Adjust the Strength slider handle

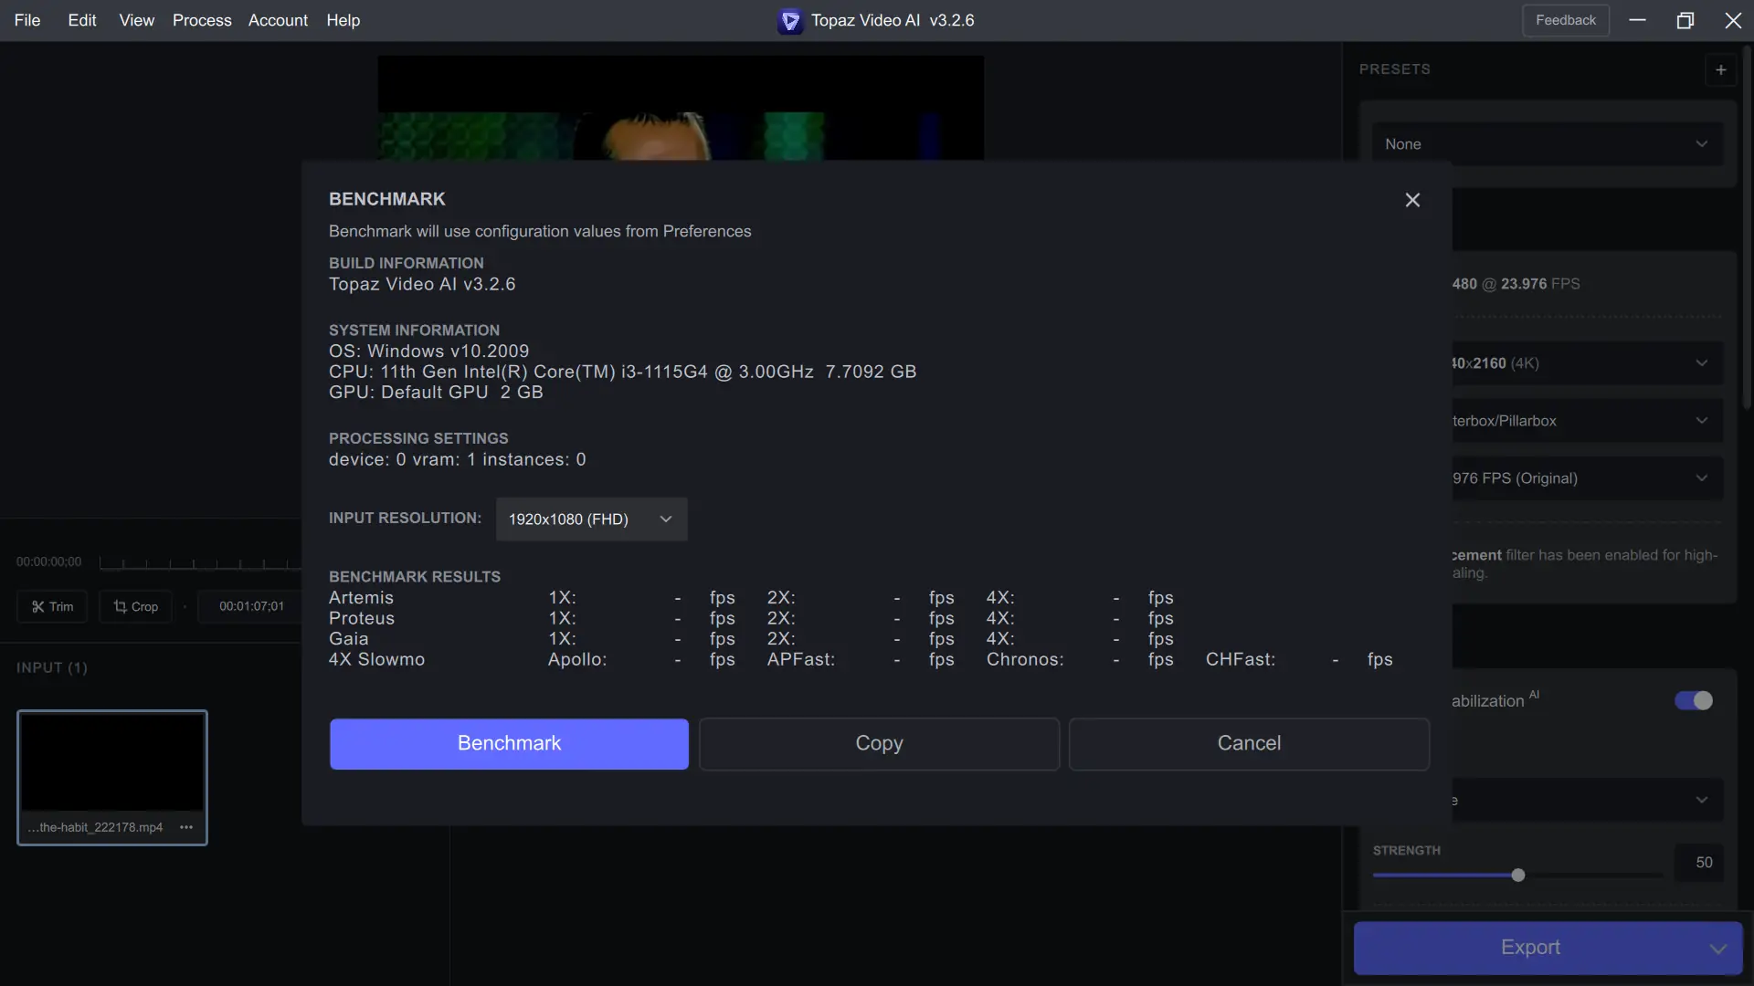[x=1518, y=876]
